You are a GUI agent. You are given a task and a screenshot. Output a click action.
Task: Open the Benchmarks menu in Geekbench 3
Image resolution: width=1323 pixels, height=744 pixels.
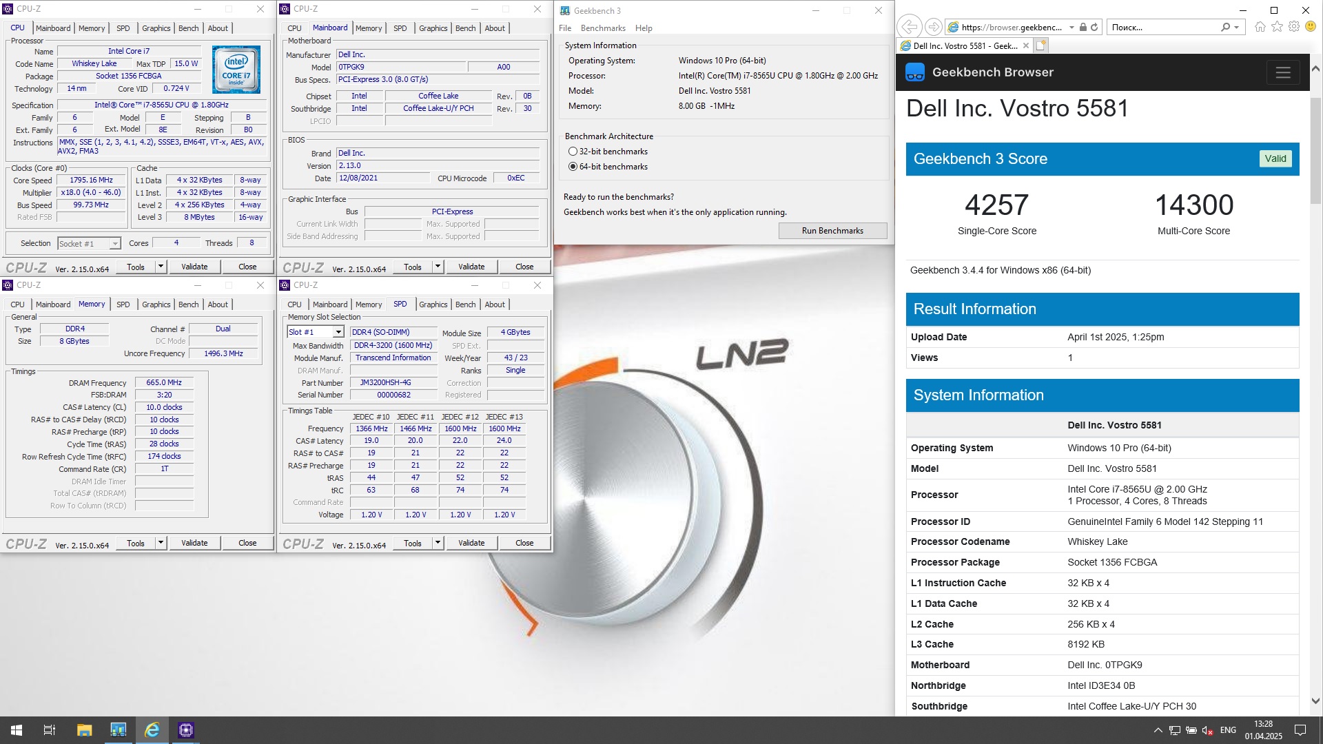[x=603, y=28]
